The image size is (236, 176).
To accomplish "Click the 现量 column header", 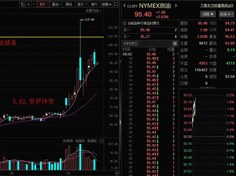I will click(171, 49).
